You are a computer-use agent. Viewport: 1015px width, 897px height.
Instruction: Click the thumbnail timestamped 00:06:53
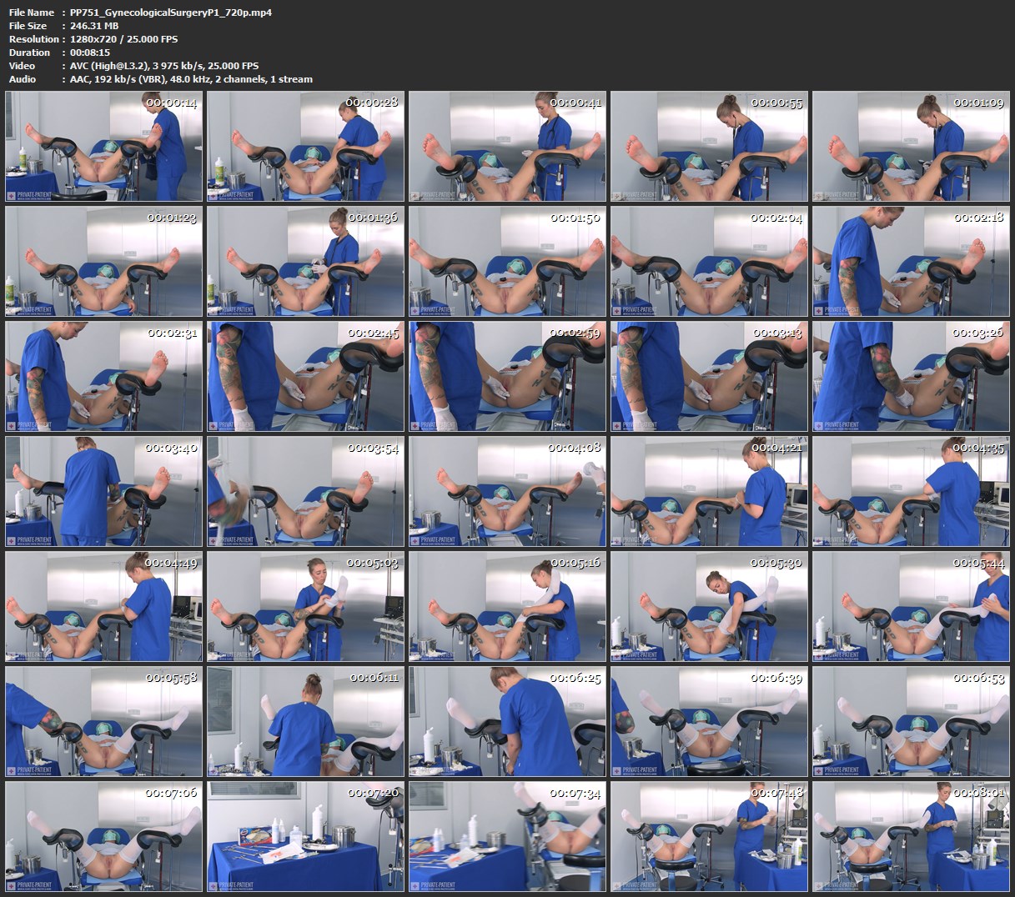pyautogui.click(x=911, y=721)
